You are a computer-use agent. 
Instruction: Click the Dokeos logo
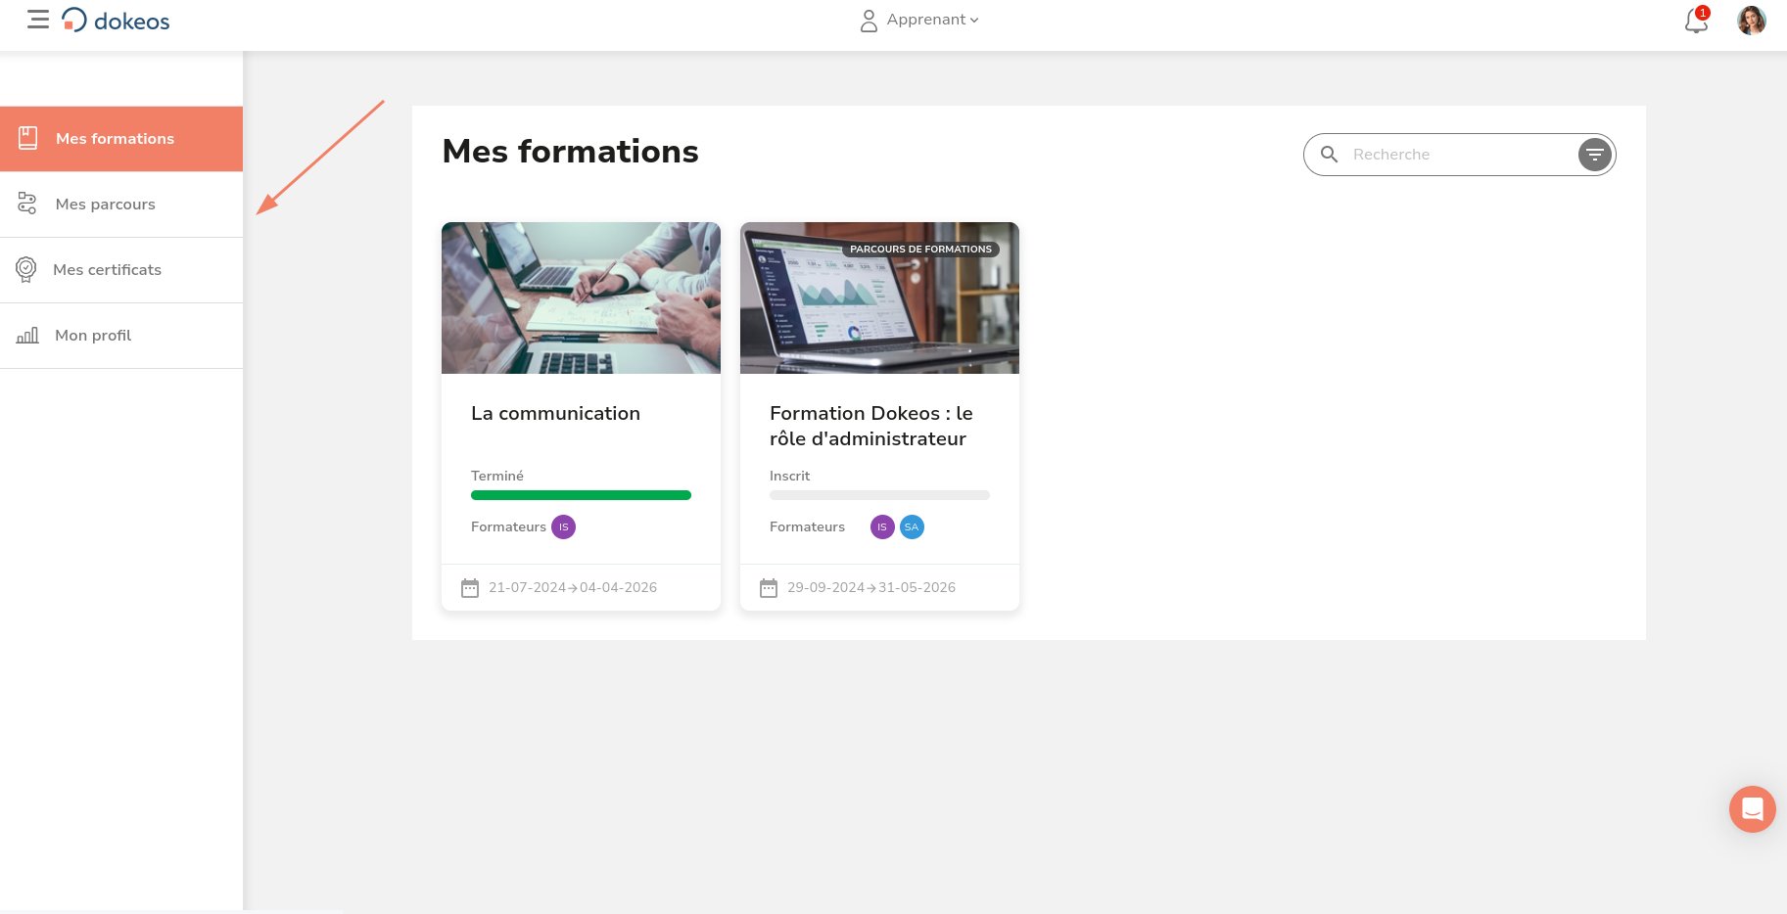point(117,21)
